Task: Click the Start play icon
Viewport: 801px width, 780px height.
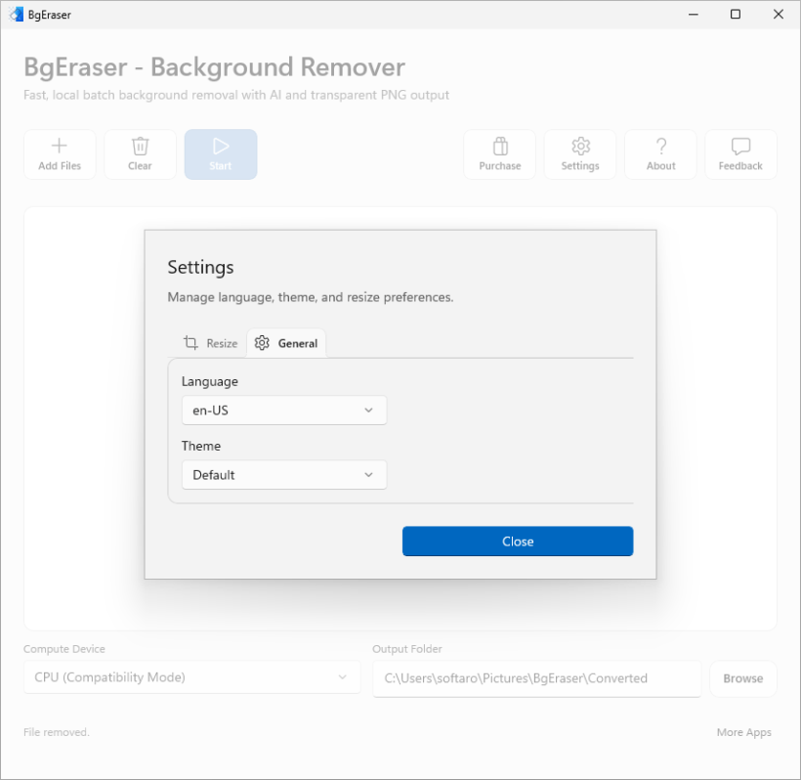Action: coord(221,147)
